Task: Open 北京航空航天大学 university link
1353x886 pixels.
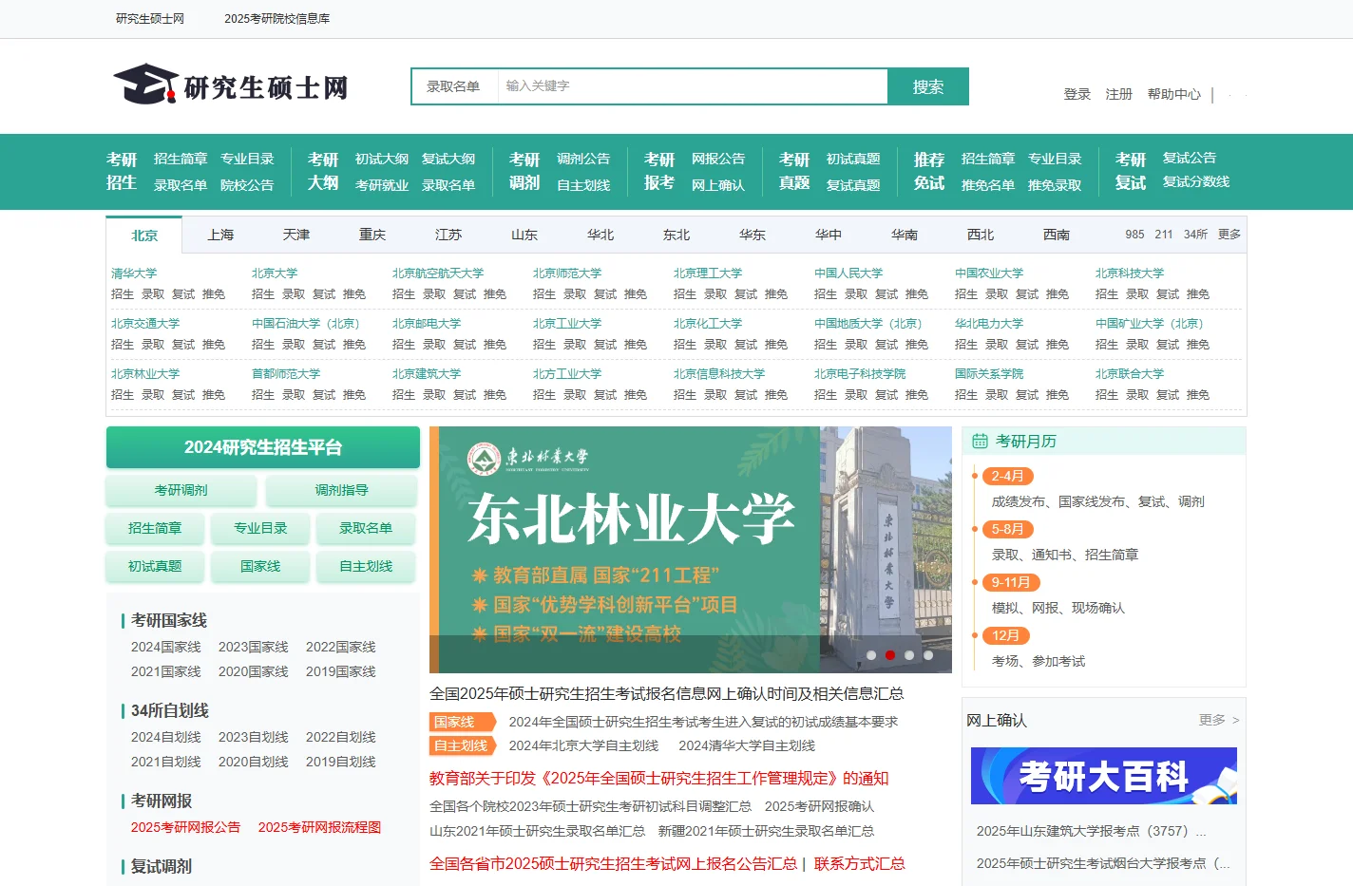Action: (x=438, y=273)
